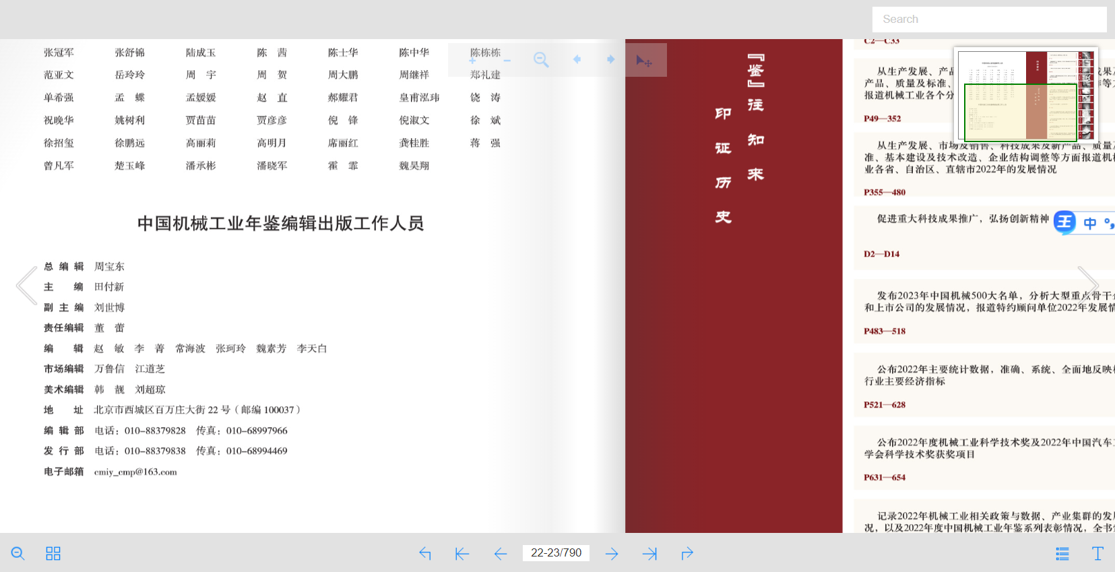Open the table of contents list icon
Image resolution: width=1115 pixels, height=572 pixels.
click(1062, 553)
